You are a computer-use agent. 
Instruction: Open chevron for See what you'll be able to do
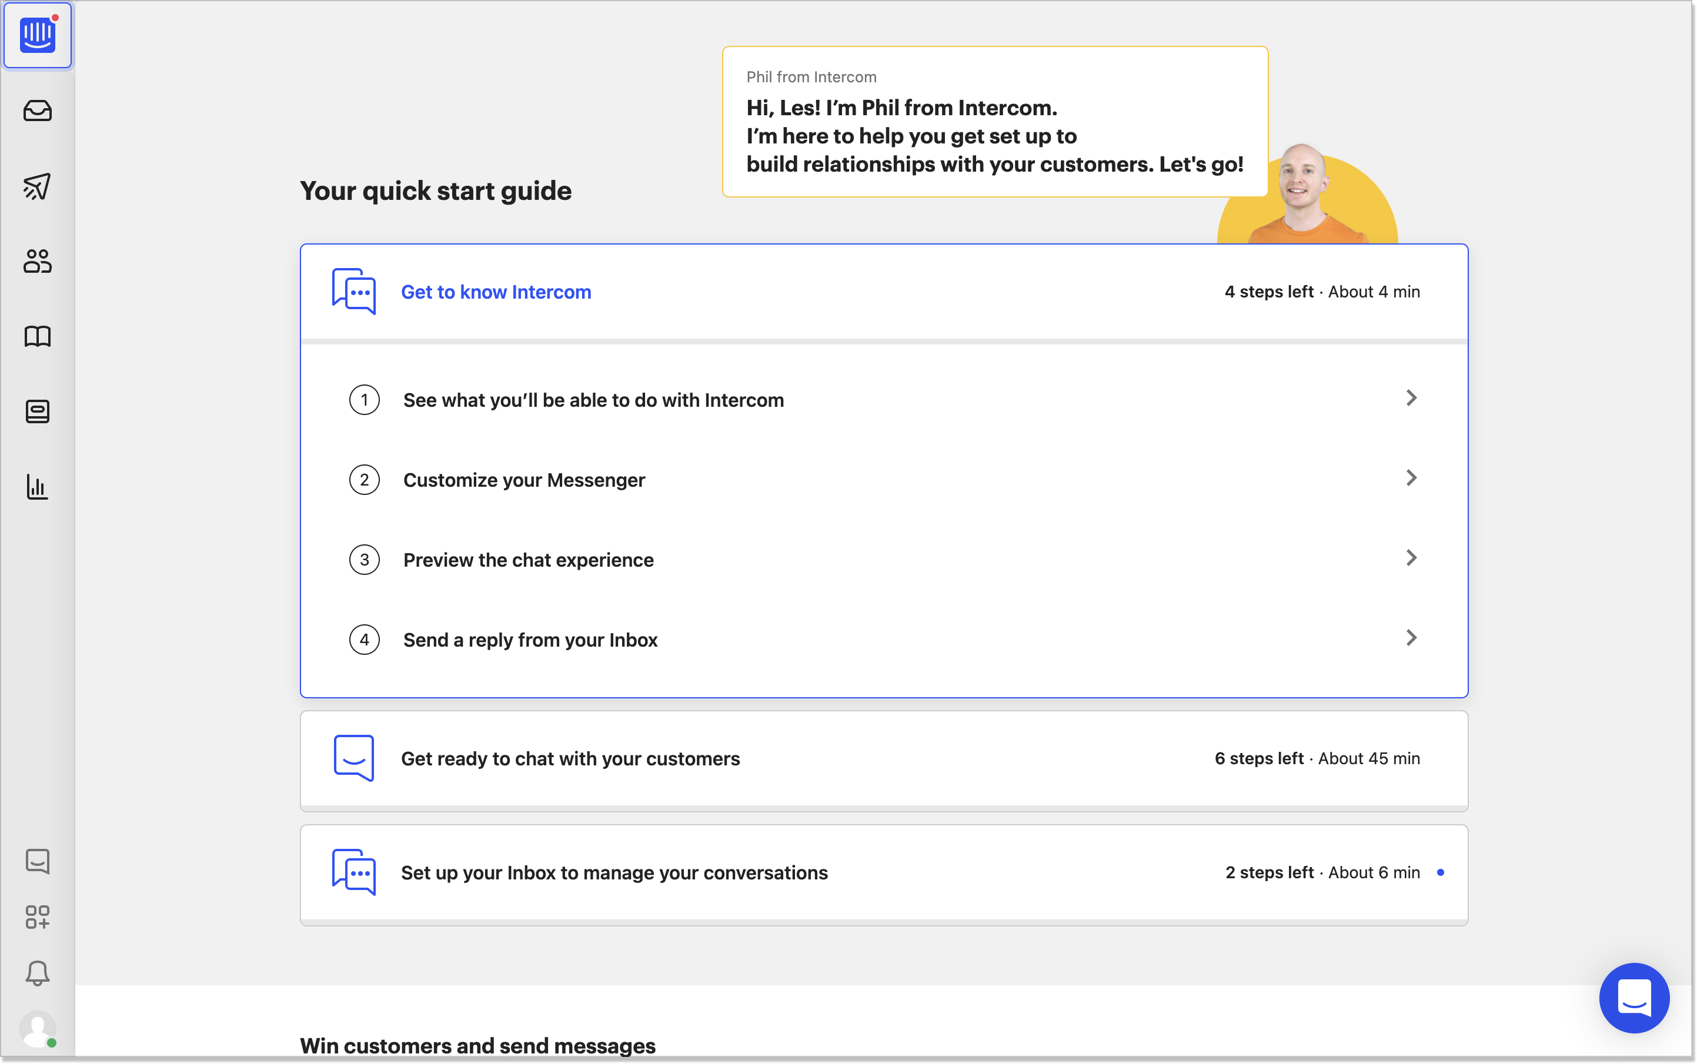(1411, 399)
